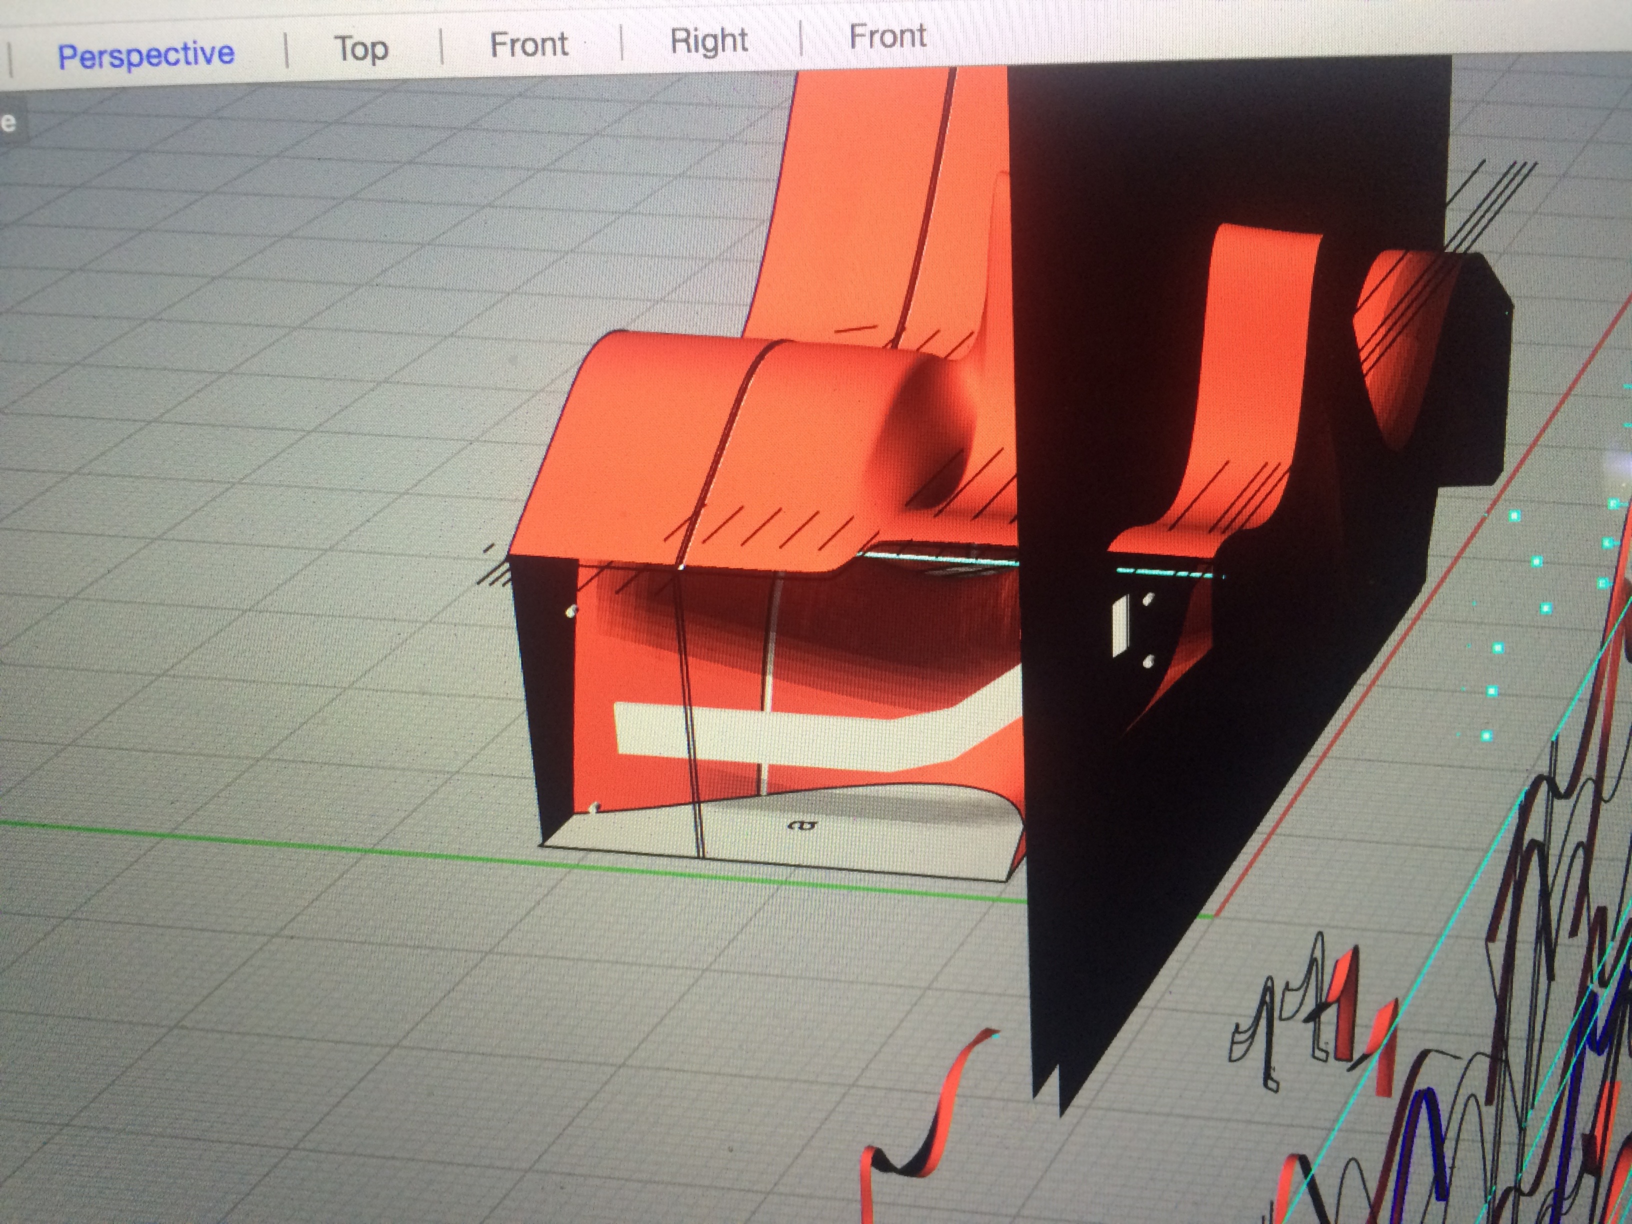Select the Front tab between Top and Right

(x=529, y=44)
